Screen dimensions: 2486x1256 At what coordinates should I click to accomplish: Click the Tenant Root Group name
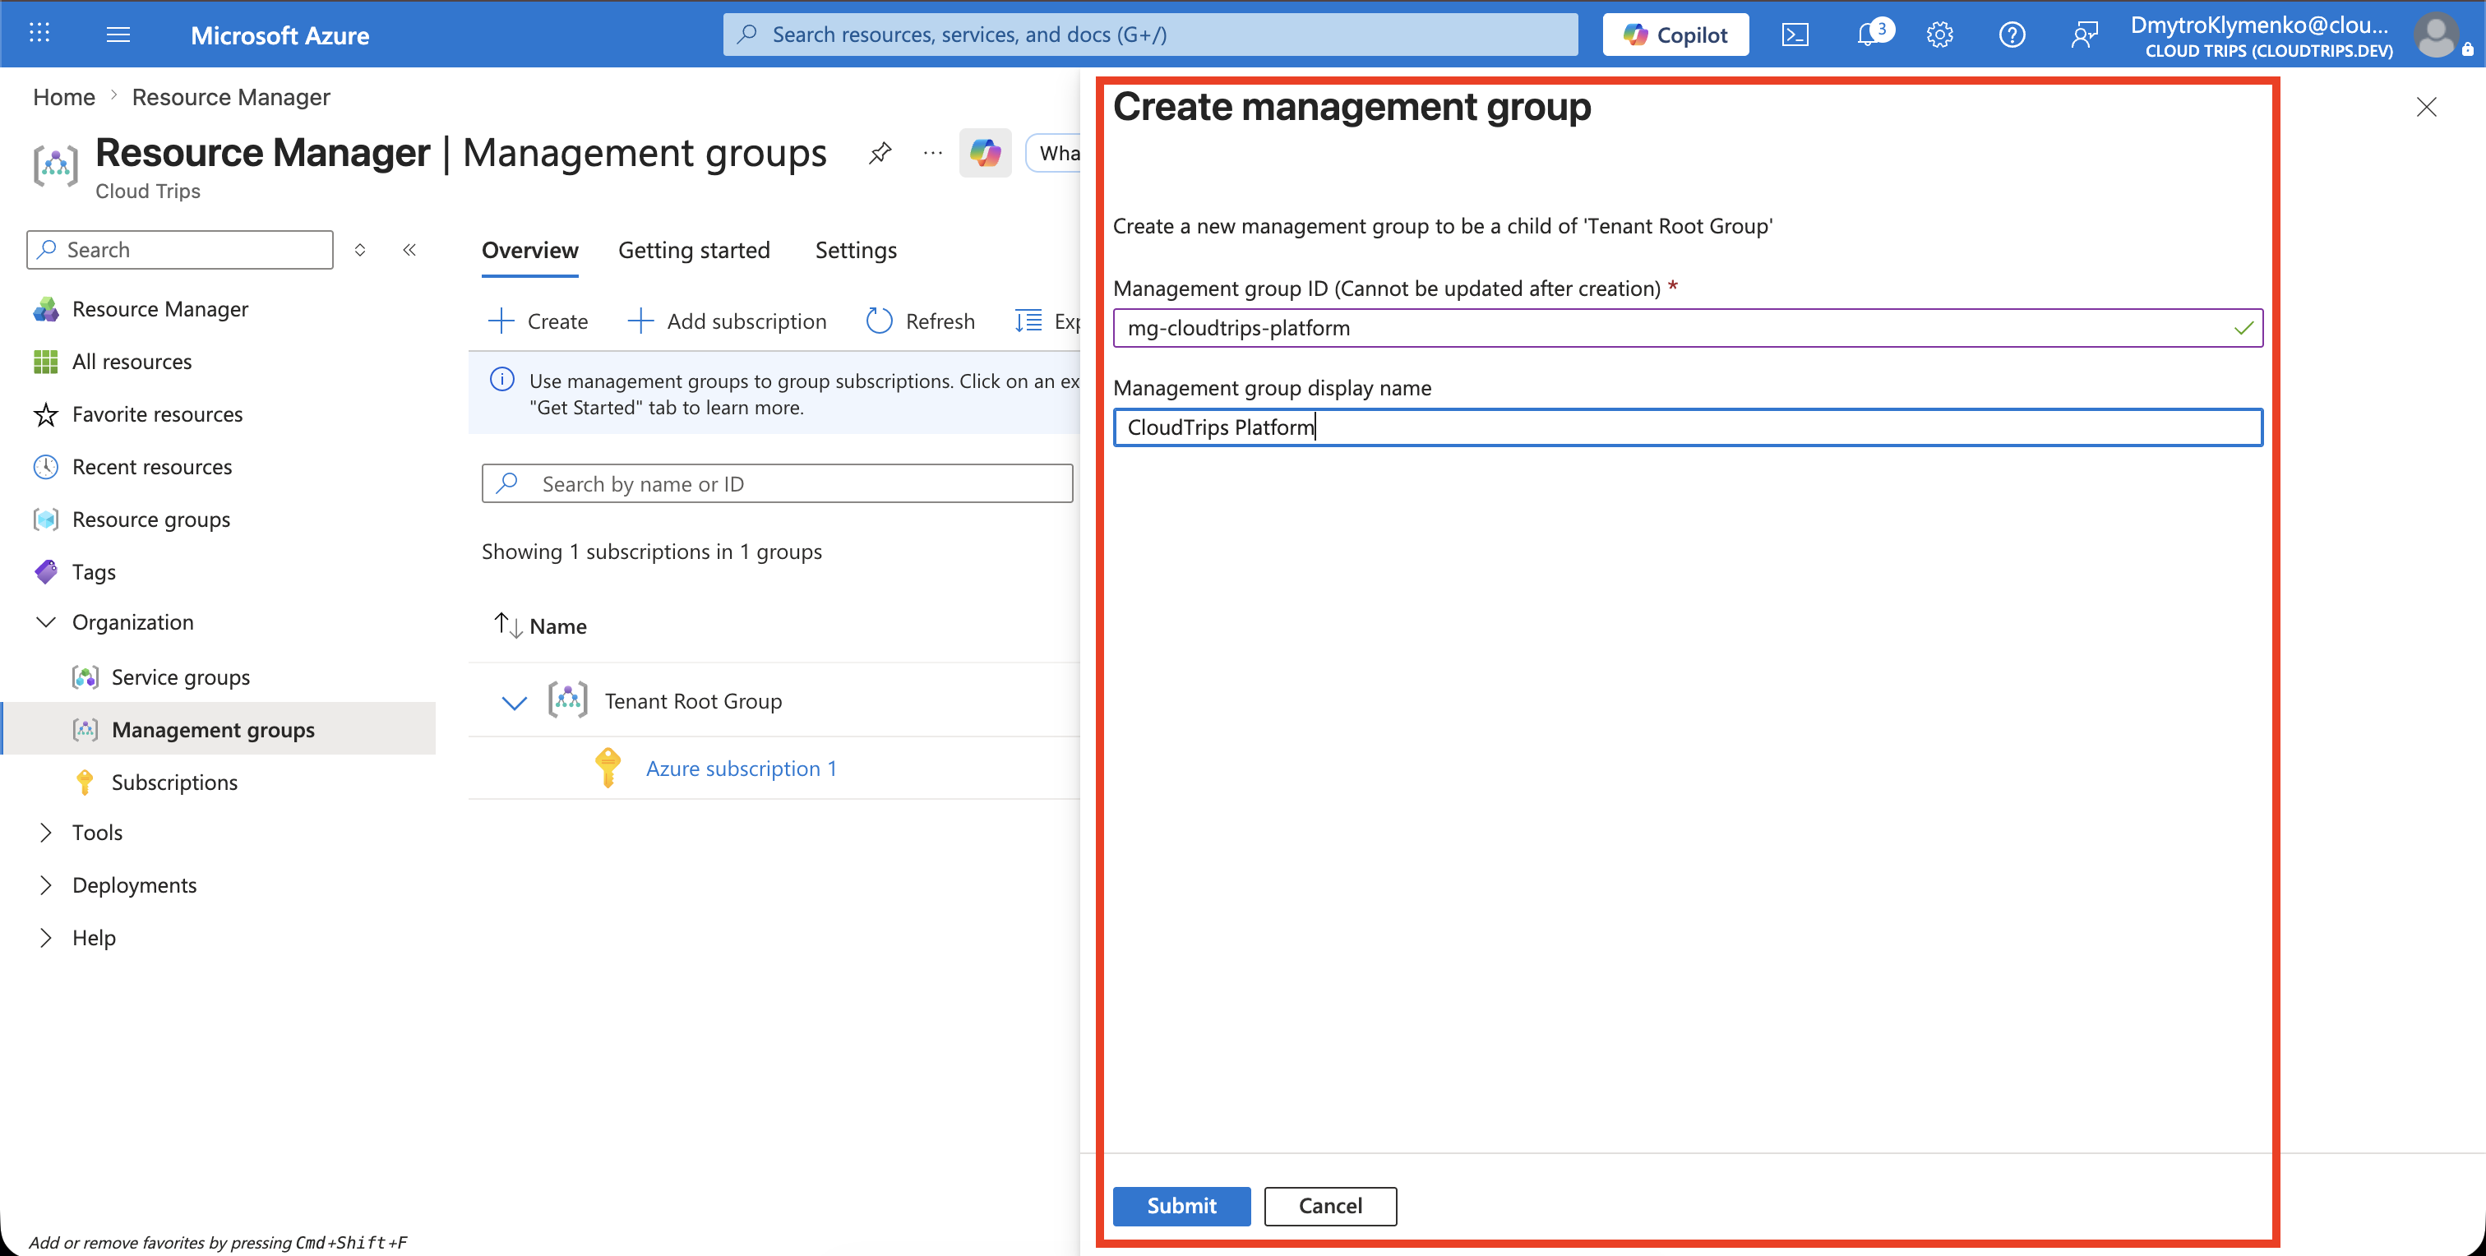point(693,701)
